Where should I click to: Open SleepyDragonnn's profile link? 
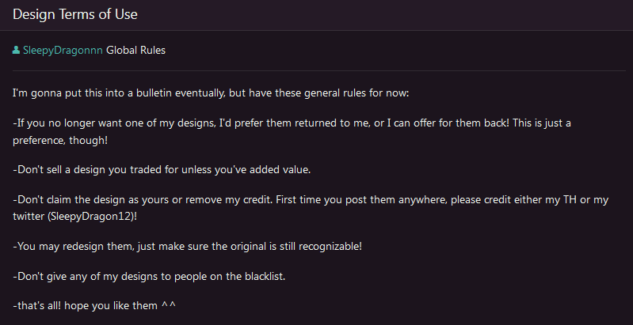coord(63,51)
